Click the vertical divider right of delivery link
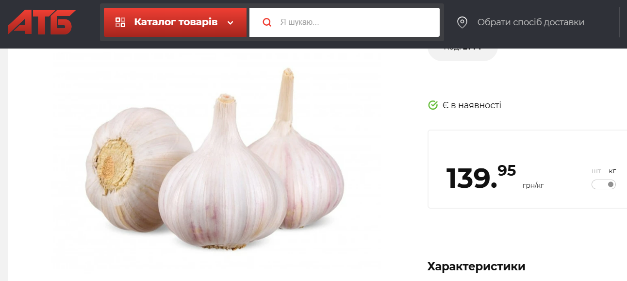Viewport: 627px width, 281px height. pos(620,22)
